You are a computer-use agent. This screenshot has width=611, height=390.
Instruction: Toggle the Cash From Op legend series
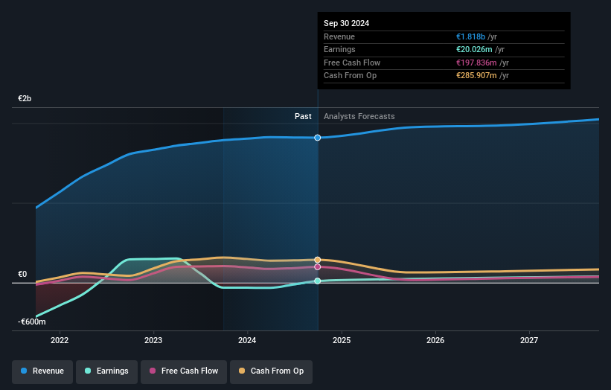(271, 371)
